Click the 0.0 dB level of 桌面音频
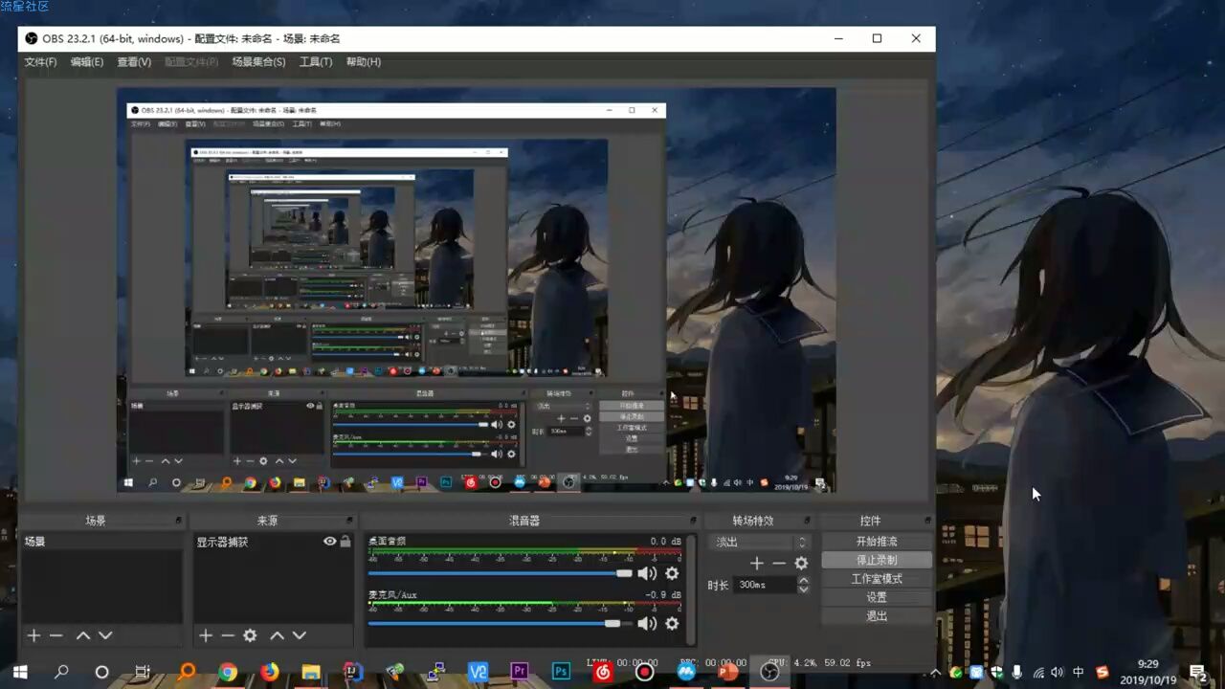The image size is (1225, 689). [x=666, y=542]
